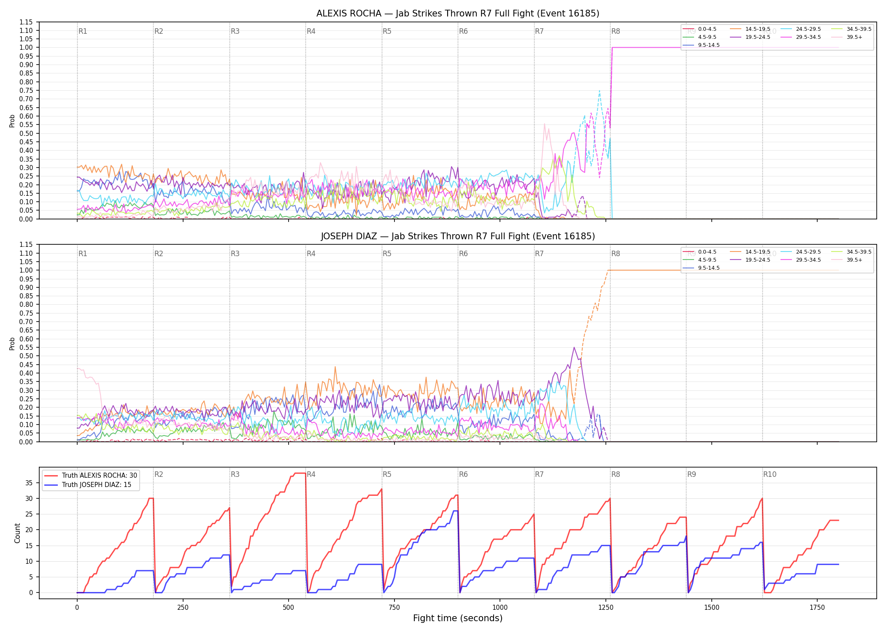Click the JOSEPH DIAZ chart title
The width and height of the screenshot is (886, 633).
click(458, 236)
